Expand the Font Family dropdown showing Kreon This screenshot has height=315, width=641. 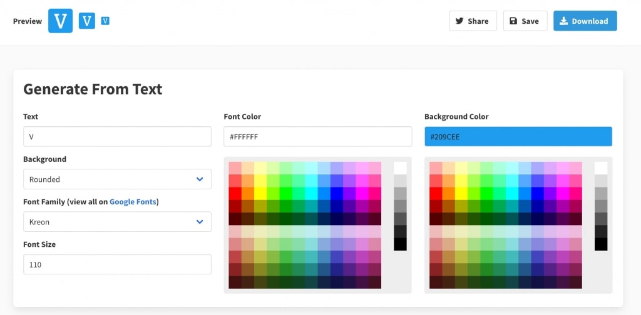(117, 221)
